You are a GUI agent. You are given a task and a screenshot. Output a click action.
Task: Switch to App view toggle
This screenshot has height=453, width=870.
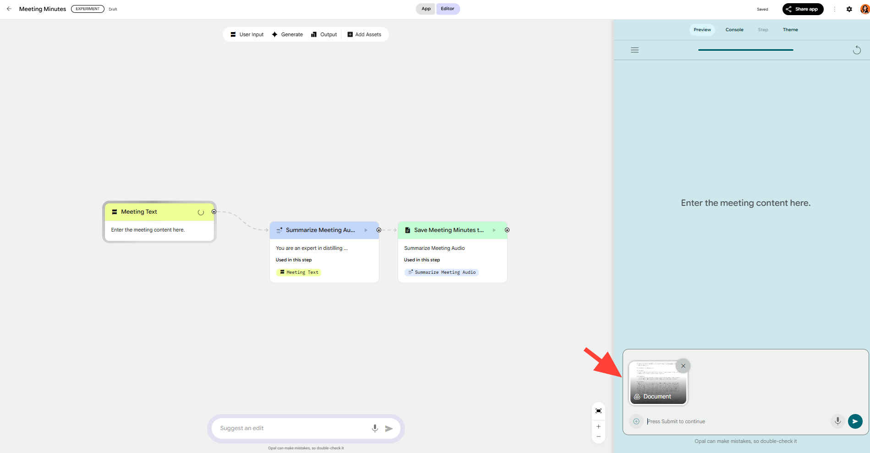pyautogui.click(x=426, y=9)
